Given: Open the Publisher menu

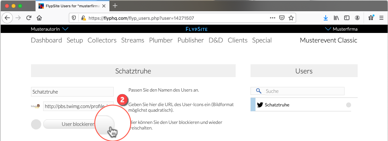Looking at the screenshot, I should 191,40.
